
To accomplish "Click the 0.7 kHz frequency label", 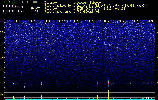I will (2, 82).
